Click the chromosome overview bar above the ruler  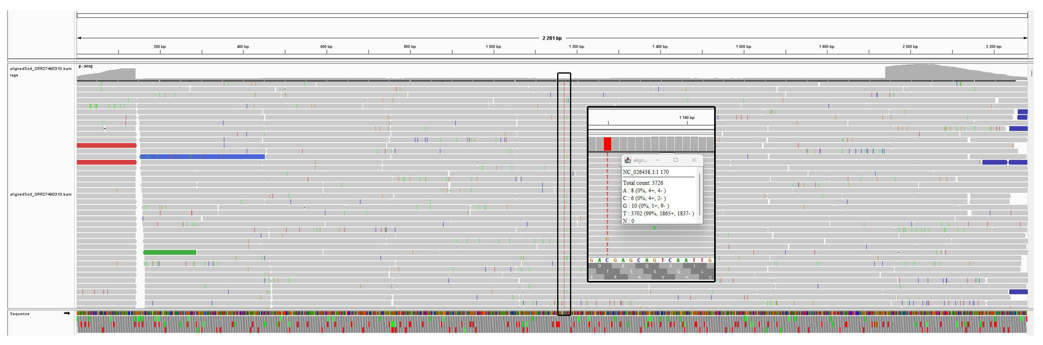(x=552, y=16)
